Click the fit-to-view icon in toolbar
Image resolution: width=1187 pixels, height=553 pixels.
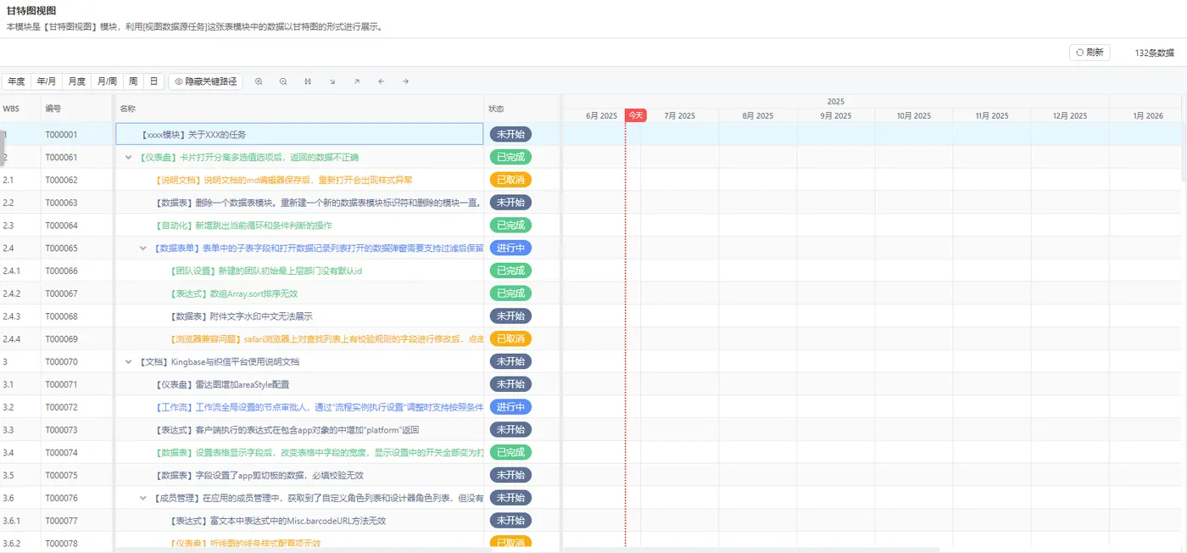pyautogui.click(x=308, y=81)
